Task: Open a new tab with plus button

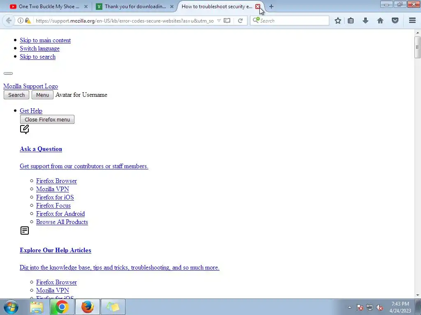Action: 271,7
